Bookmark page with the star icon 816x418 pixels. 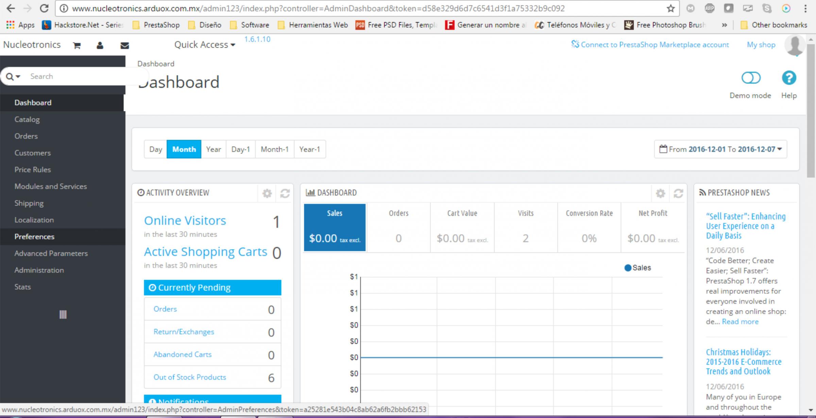(670, 9)
